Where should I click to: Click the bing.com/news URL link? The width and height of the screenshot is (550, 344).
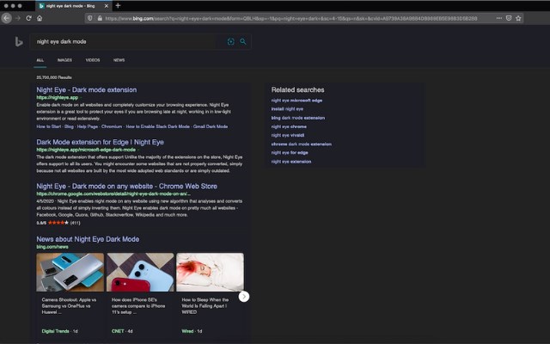coord(52,247)
